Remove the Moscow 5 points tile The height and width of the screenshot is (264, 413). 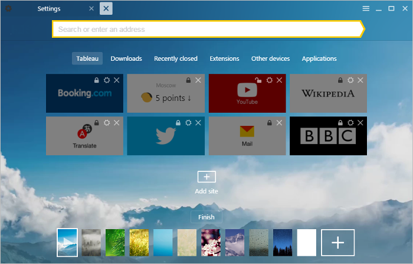198,80
